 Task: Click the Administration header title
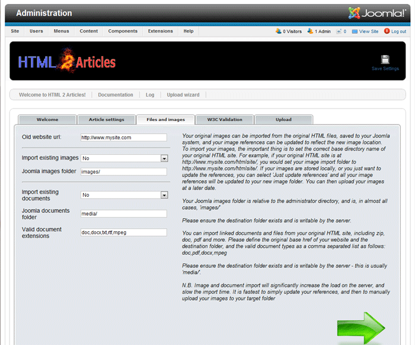(x=44, y=13)
